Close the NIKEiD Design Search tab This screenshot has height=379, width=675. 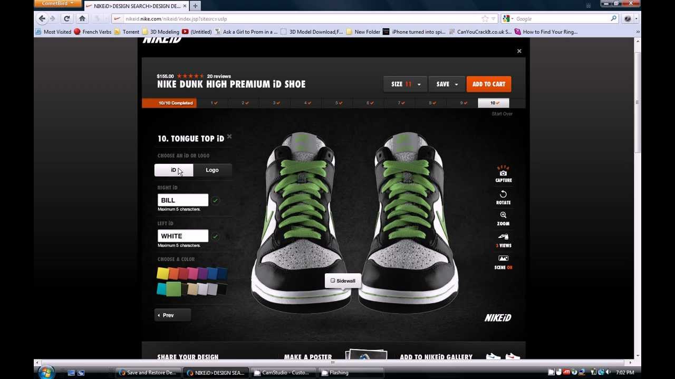tap(185, 6)
